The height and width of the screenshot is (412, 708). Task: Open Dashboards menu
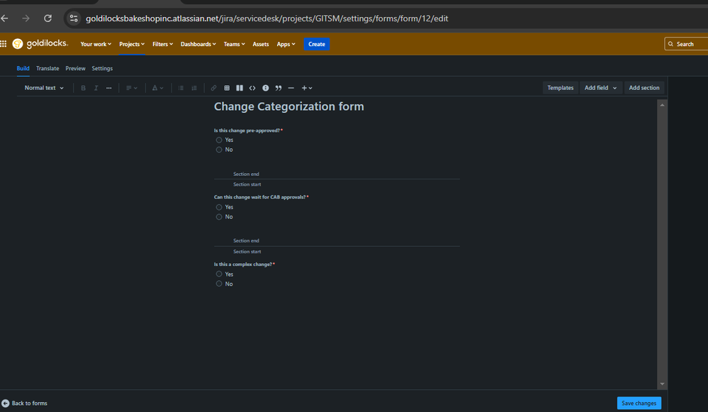pos(198,44)
